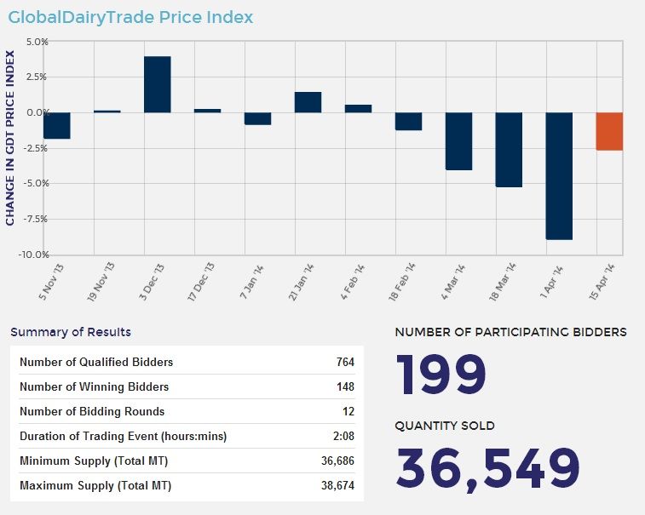645x515 pixels.
Task: Click the Duration of Trading Event row
Action: 187,436
